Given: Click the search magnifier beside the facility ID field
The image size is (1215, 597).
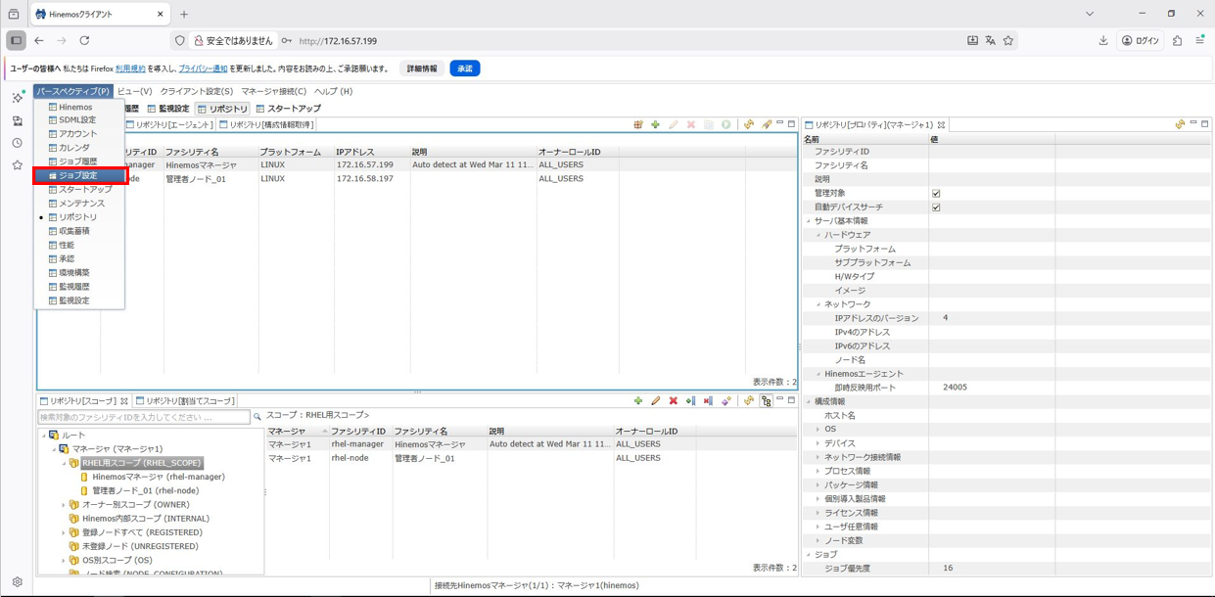Looking at the screenshot, I should point(257,417).
